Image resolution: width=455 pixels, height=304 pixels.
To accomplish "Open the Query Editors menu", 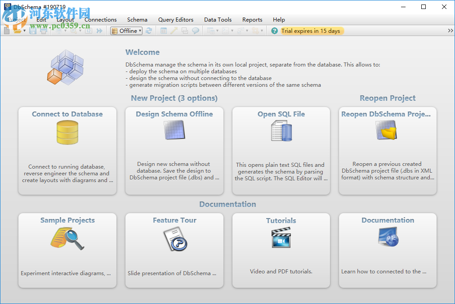I will pos(176,19).
